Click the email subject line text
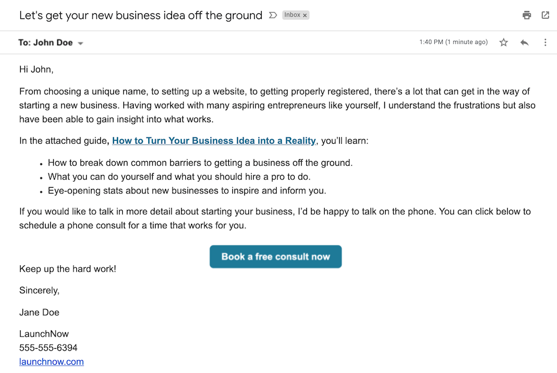The width and height of the screenshot is (557, 373). point(141,16)
